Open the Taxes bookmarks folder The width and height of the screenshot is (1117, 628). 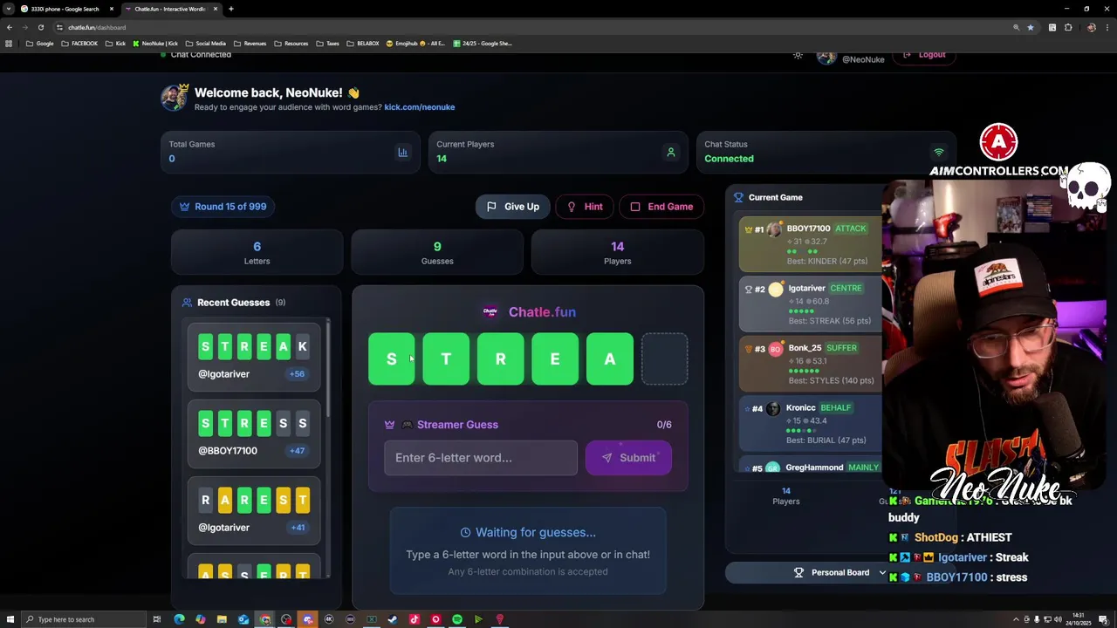coord(327,44)
